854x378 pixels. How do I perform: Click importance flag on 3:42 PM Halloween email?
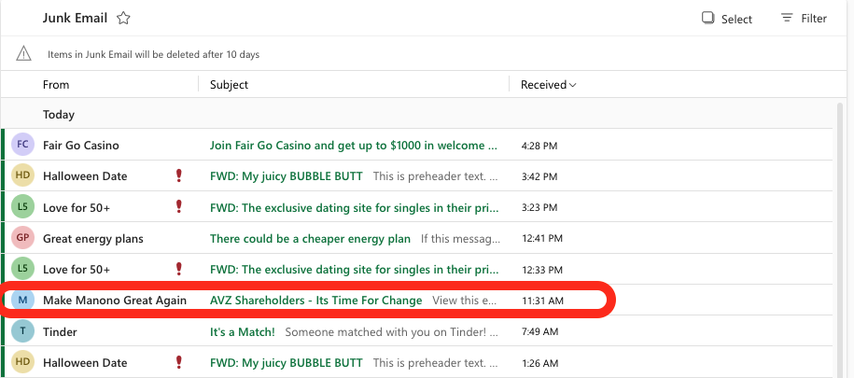pos(178,175)
